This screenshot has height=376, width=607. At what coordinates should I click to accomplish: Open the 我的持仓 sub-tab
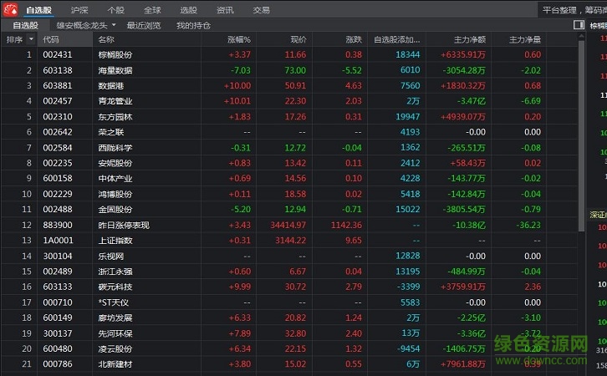click(x=193, y=26)
